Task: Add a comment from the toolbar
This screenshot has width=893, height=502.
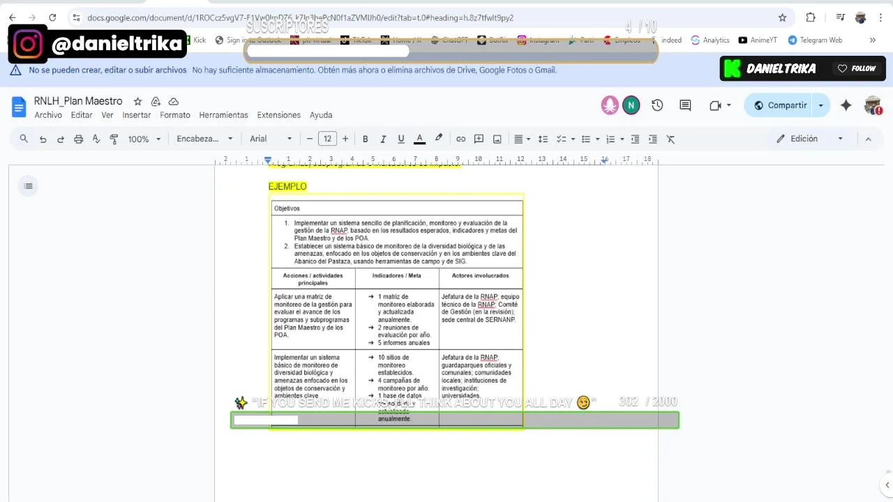Action: (479, 139)
